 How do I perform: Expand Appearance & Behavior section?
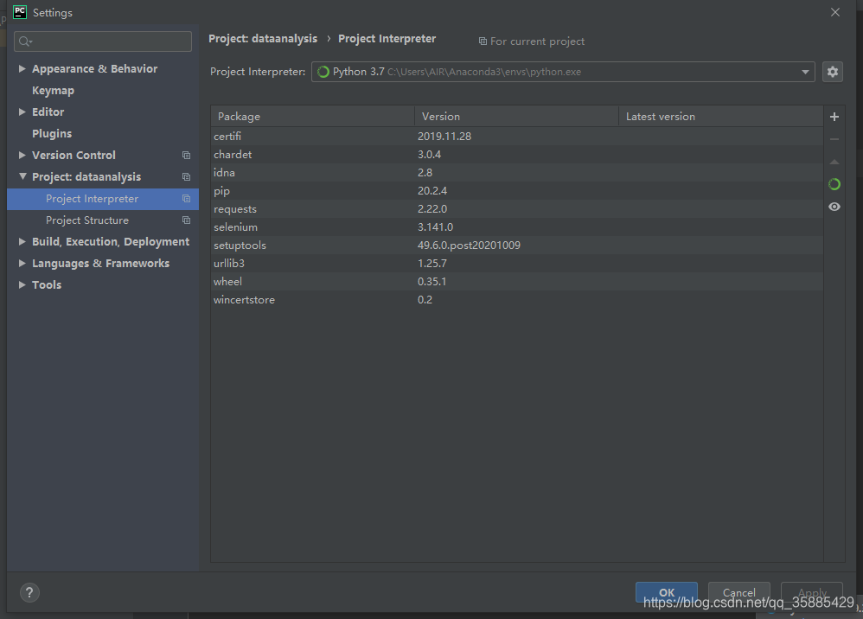point(22,69)
